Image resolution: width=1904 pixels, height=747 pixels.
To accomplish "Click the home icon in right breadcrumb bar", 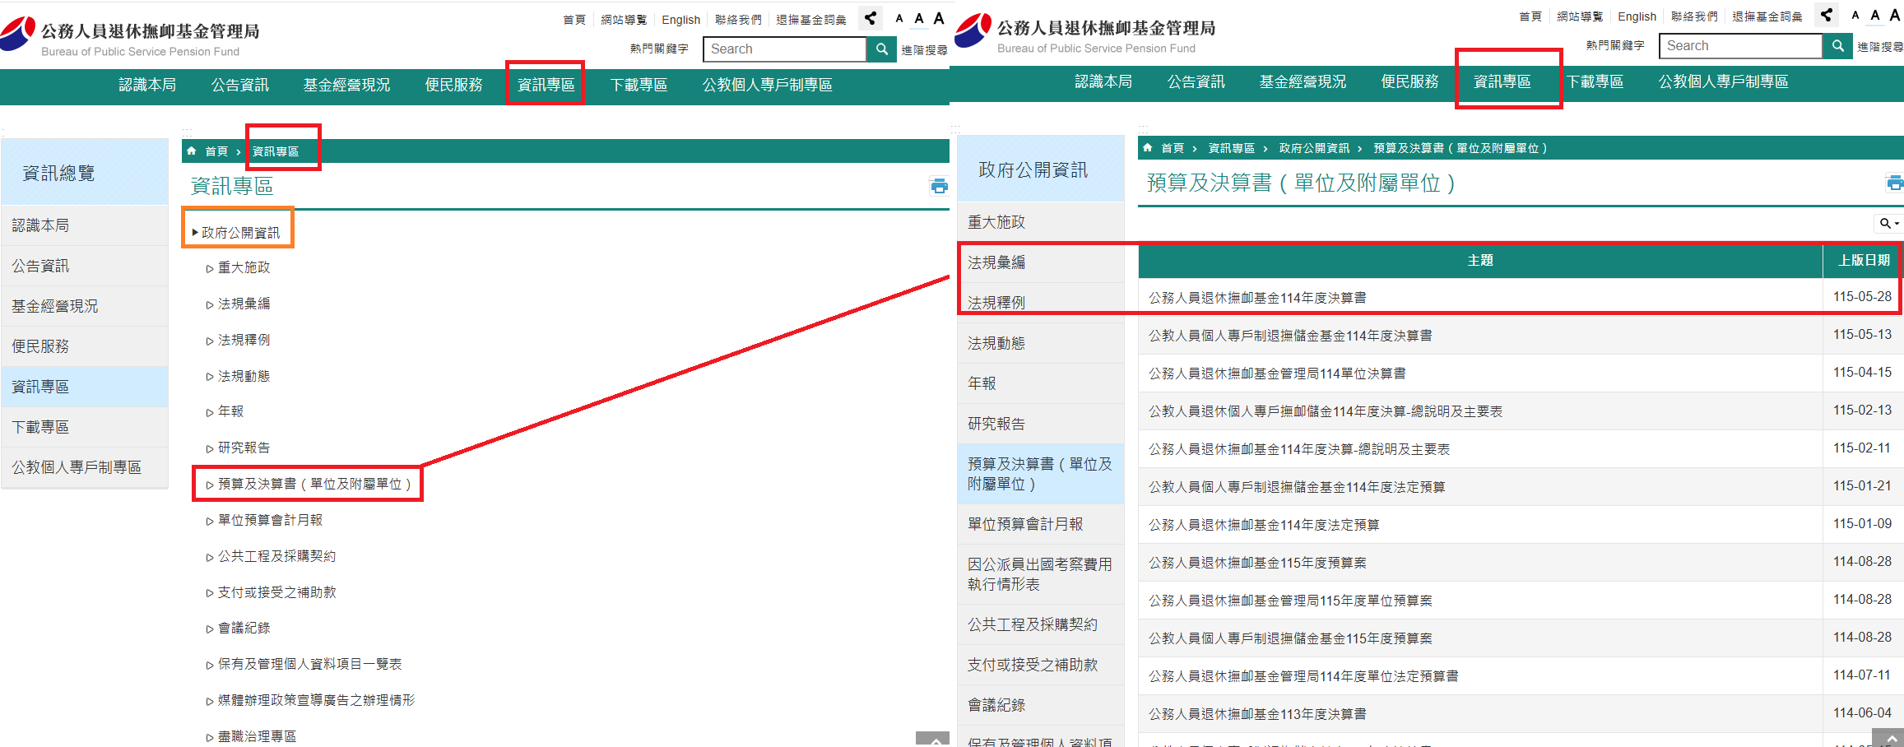I will (1148, 148).
